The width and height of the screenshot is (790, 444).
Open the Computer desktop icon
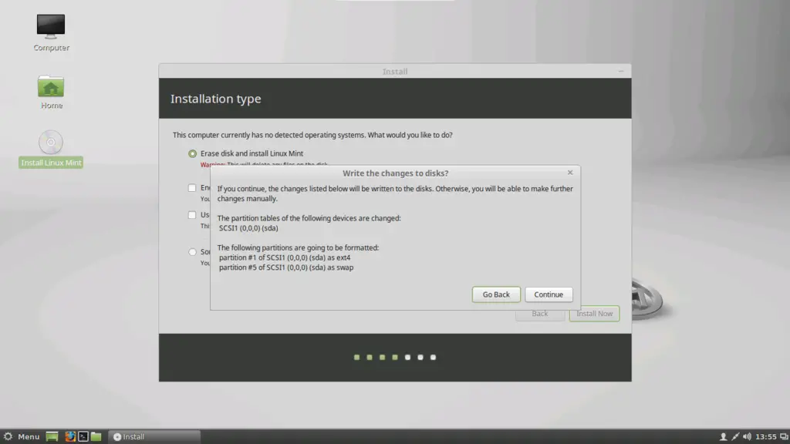(x=50, y=27)
